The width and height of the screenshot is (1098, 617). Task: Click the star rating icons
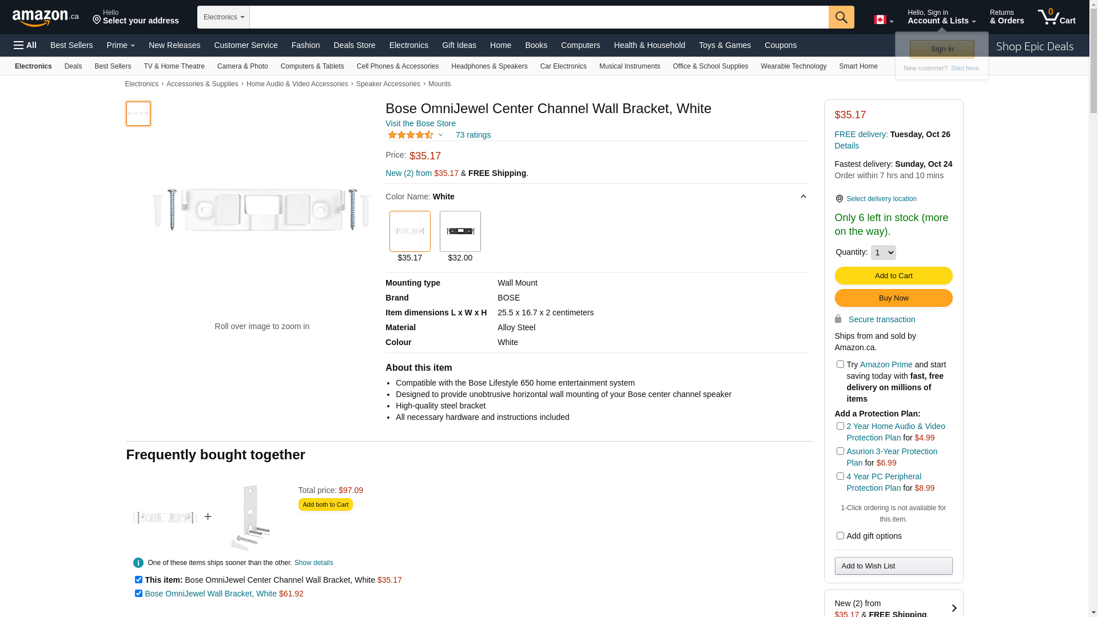(410, 135)
